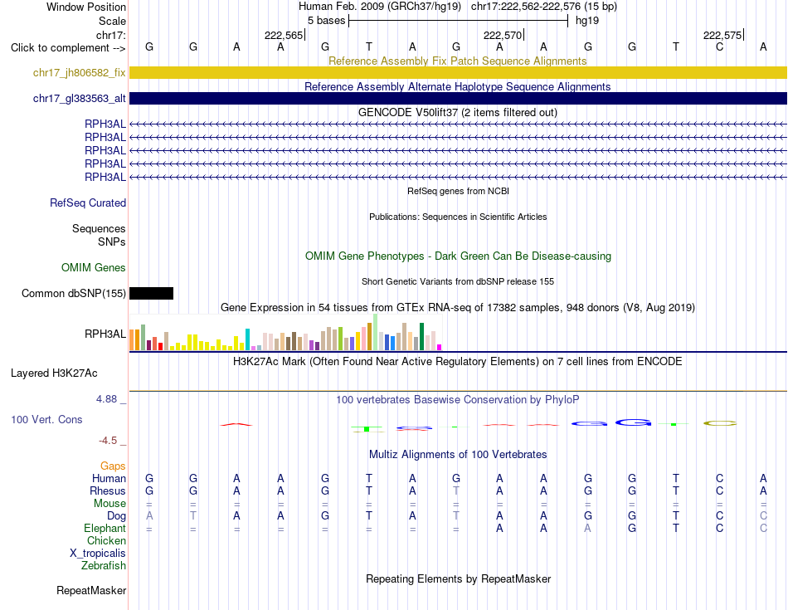This screenshot has width=788, height=610.
Task: Click 'Reference Assembly Fix Patch Sequence Alignments' title
Action: pyautogui.click(x=457, y=61)
